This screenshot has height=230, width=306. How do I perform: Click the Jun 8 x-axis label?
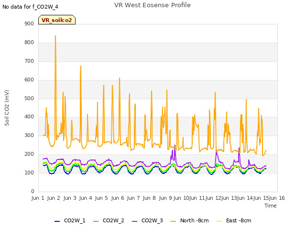[149, 198]
